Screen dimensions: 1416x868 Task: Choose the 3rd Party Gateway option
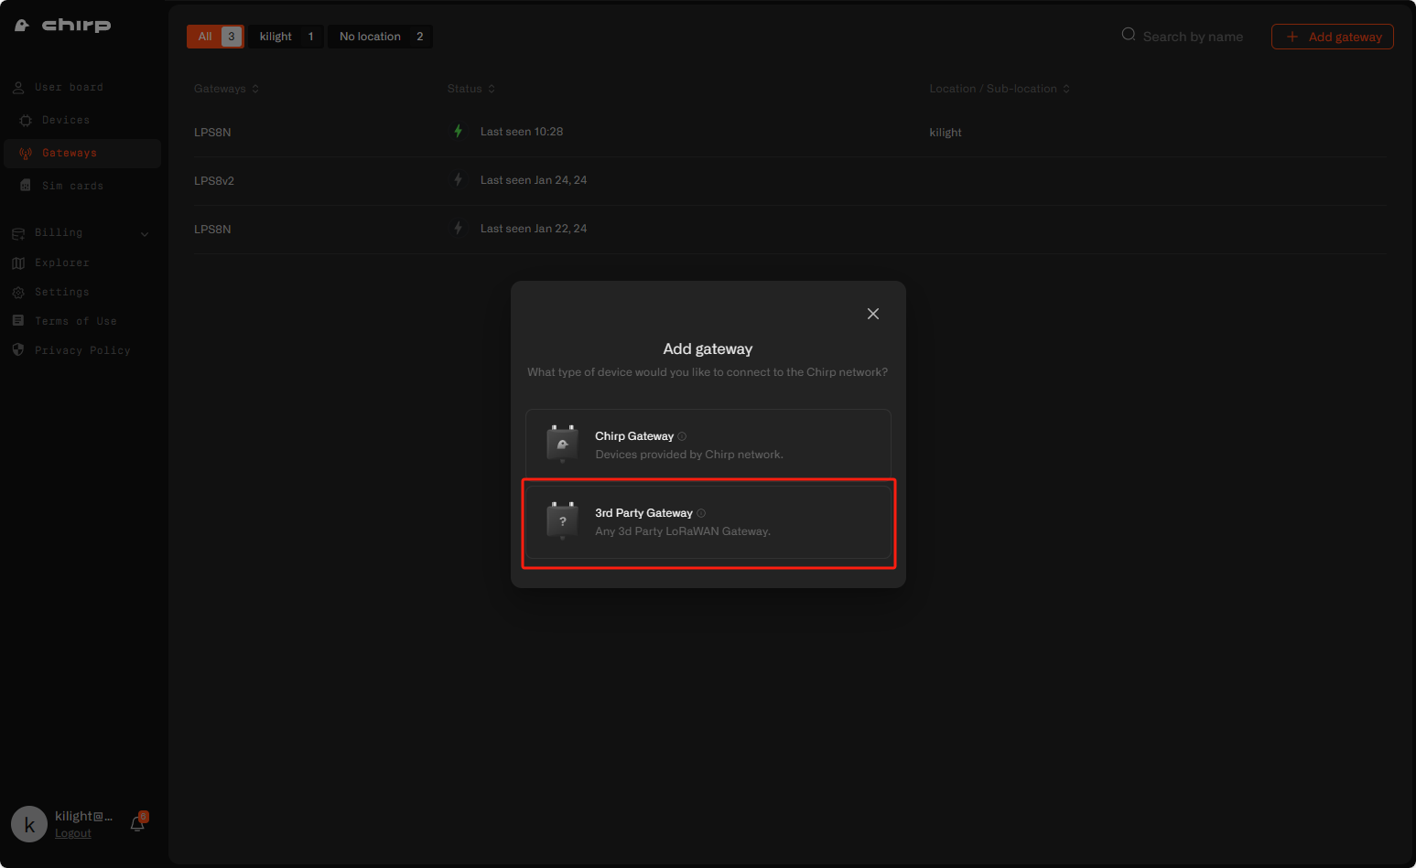click(x=708, y=522)
